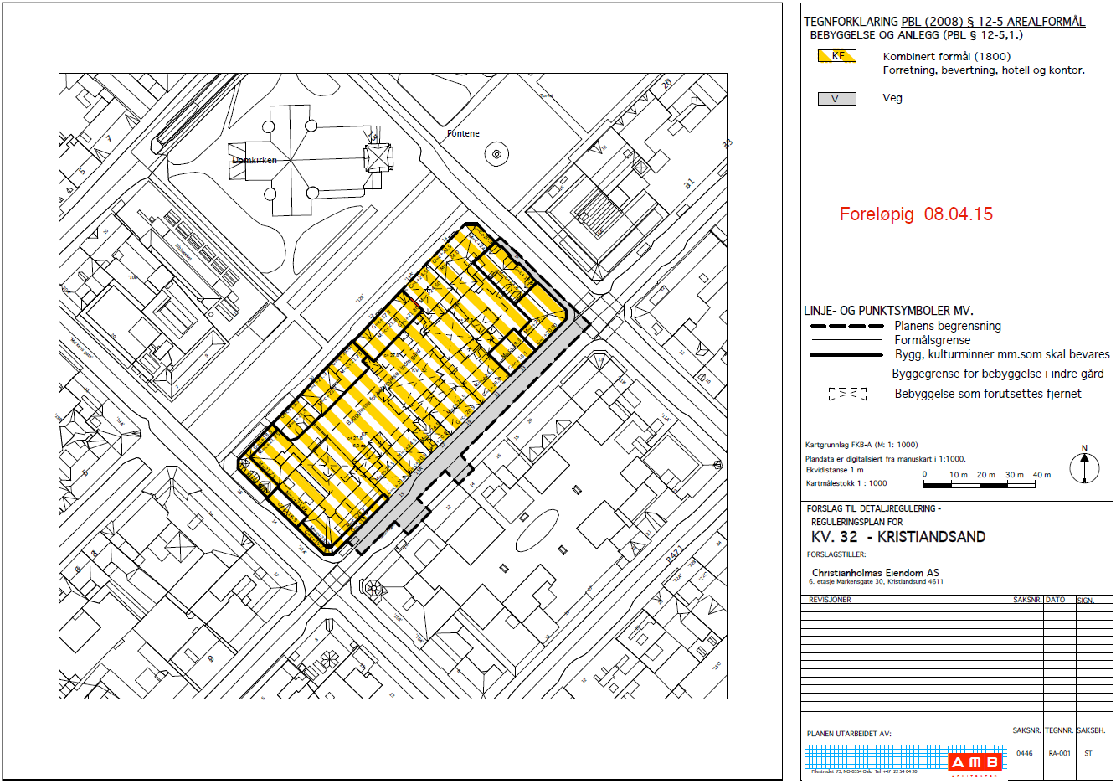Click the case number value '0446'
Viewport: 1116px width, 784px height.
pyautogui.click(x=1025, y=753)
